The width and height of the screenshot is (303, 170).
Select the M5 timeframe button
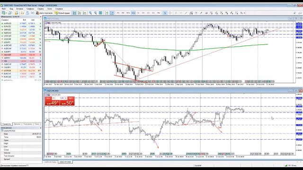point(123,13)
